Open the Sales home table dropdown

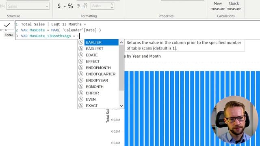tap(28, 6)
